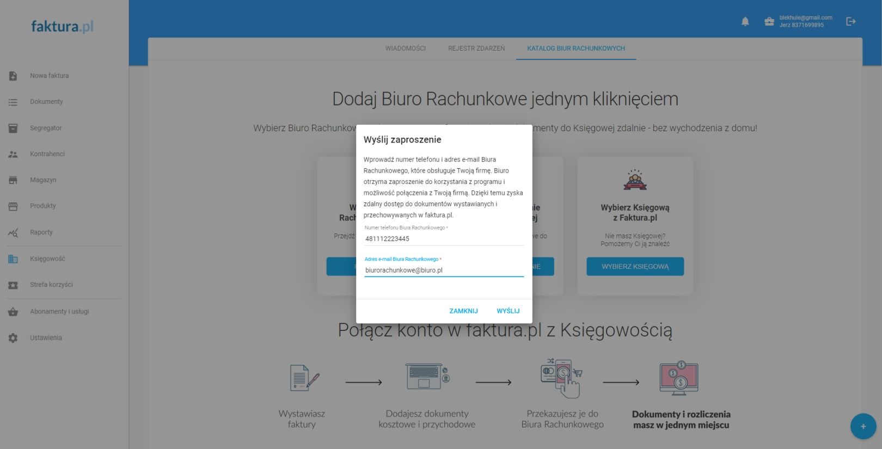The width and height of the screenshot is (882, 449).
Task: Click the Segregator archive icon
Action: coord(13,128)
